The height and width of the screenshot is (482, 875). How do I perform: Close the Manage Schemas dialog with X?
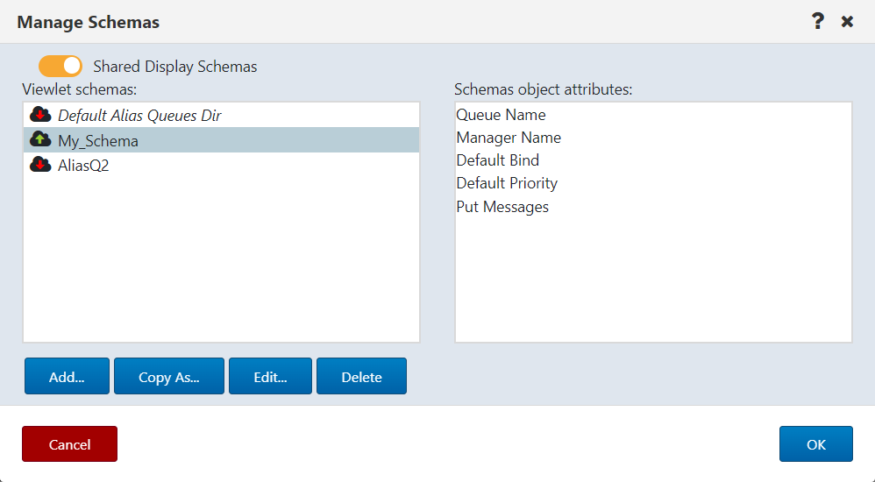point(847,22)
